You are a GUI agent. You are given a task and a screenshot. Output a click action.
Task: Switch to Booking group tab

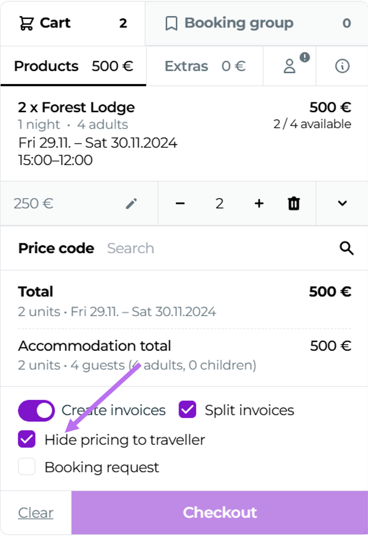[256, 23]
